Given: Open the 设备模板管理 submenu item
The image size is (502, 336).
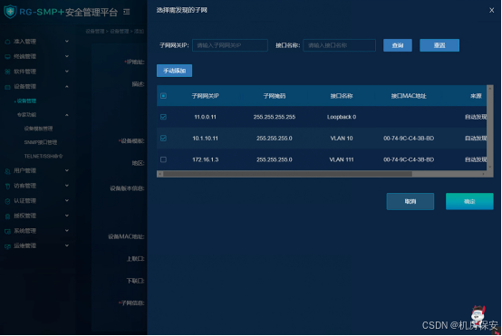Looking at the screenshot, I should click(38, 129).
